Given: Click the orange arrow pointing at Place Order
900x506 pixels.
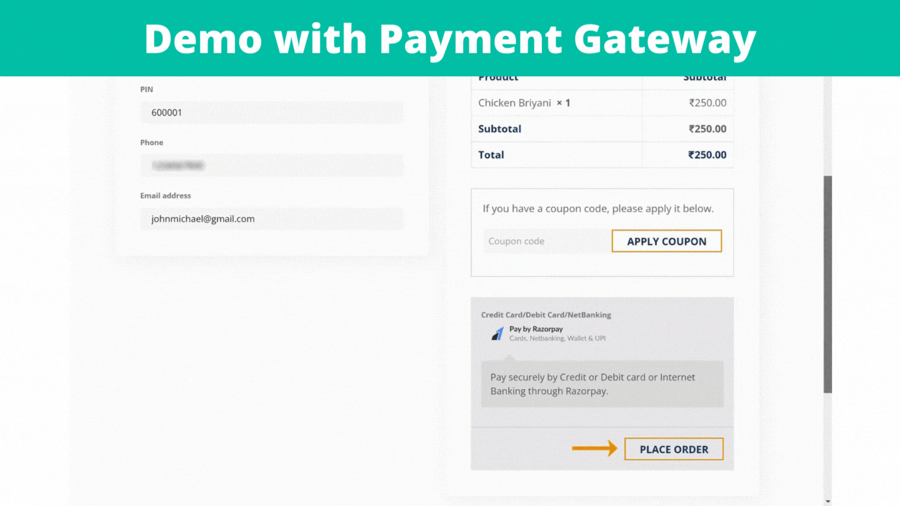Looking at the screenshot, I should pos(594,448).
